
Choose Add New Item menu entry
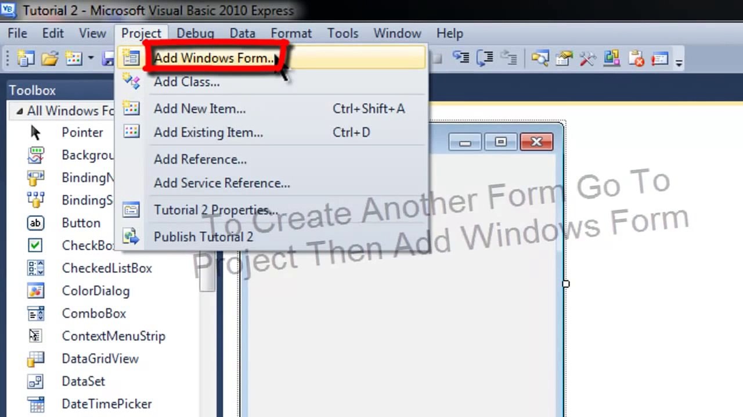tap(272, 109)
